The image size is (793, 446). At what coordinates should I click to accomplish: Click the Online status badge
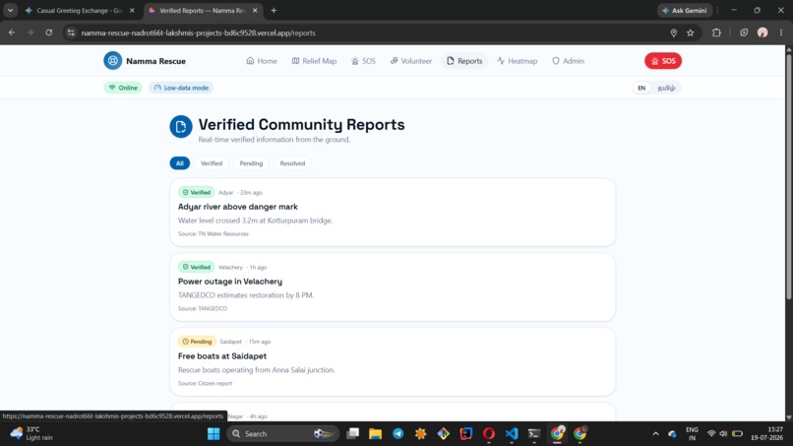pyautogui.click(x=123, y=88)
